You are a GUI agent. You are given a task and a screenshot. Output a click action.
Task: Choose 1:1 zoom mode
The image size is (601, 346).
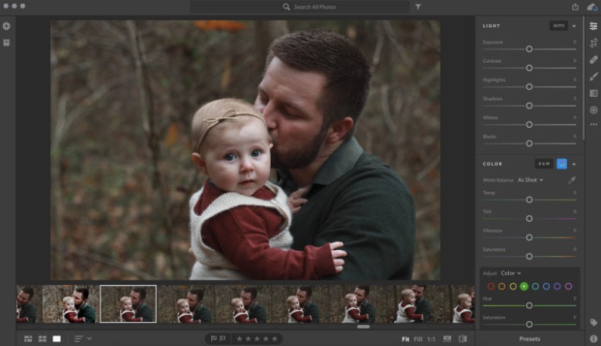pos(431,339)
